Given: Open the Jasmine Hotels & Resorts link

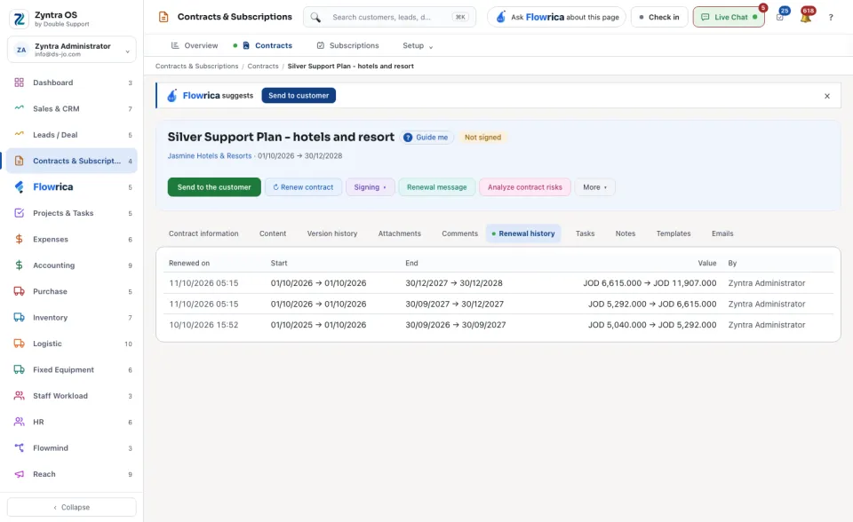Looking at the screenshot, I should pyautogui.click(x=210, y=155).
